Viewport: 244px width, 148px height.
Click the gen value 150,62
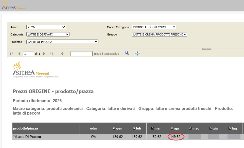118,137
